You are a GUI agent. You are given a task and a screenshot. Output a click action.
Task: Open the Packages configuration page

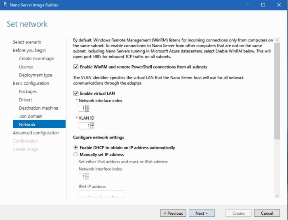point(28,91)
